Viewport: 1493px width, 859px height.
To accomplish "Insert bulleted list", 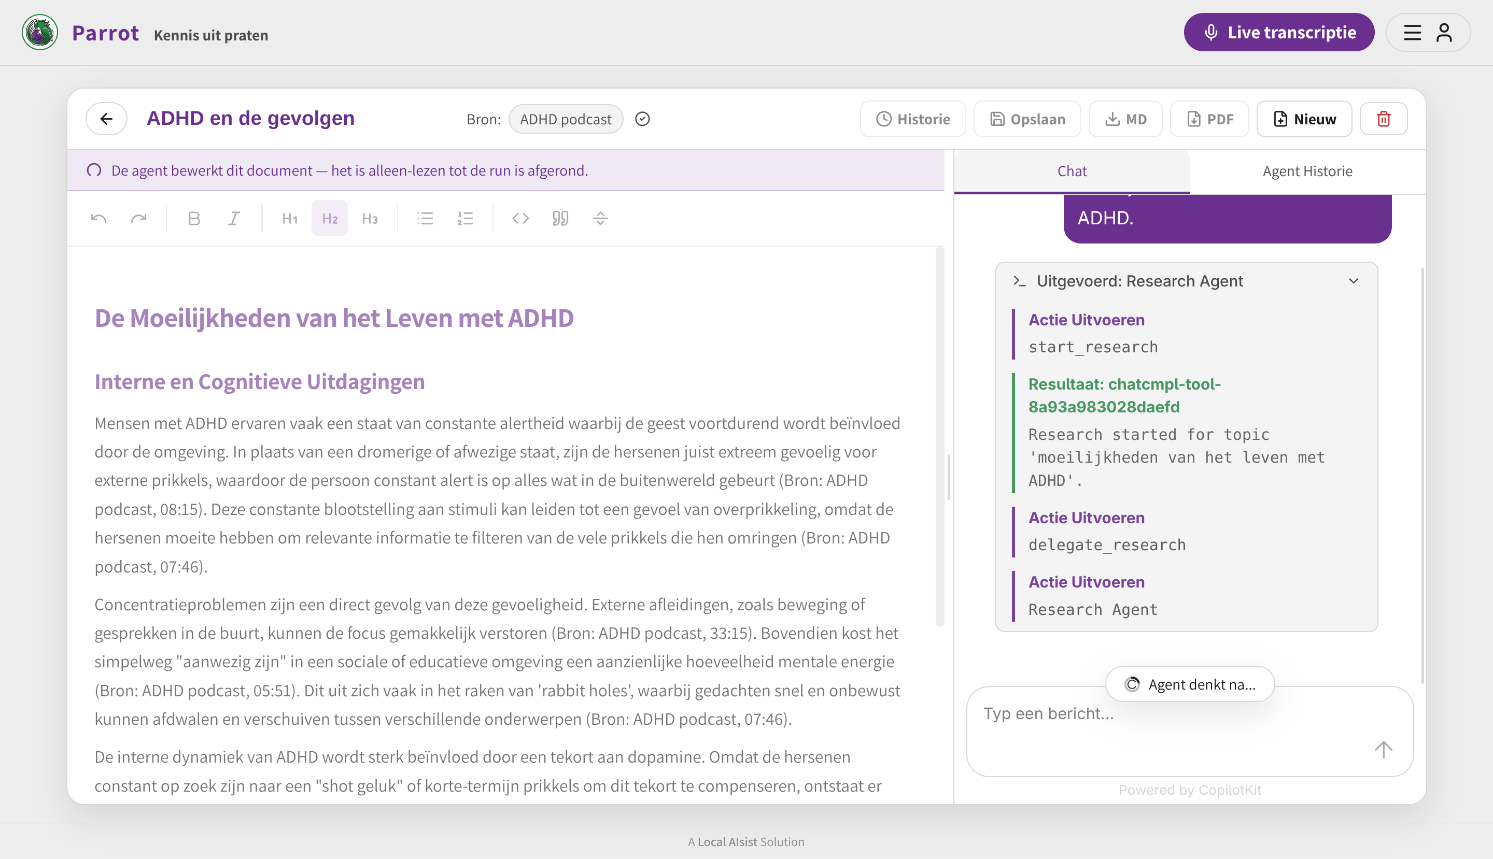I will [x=425, y=218].
